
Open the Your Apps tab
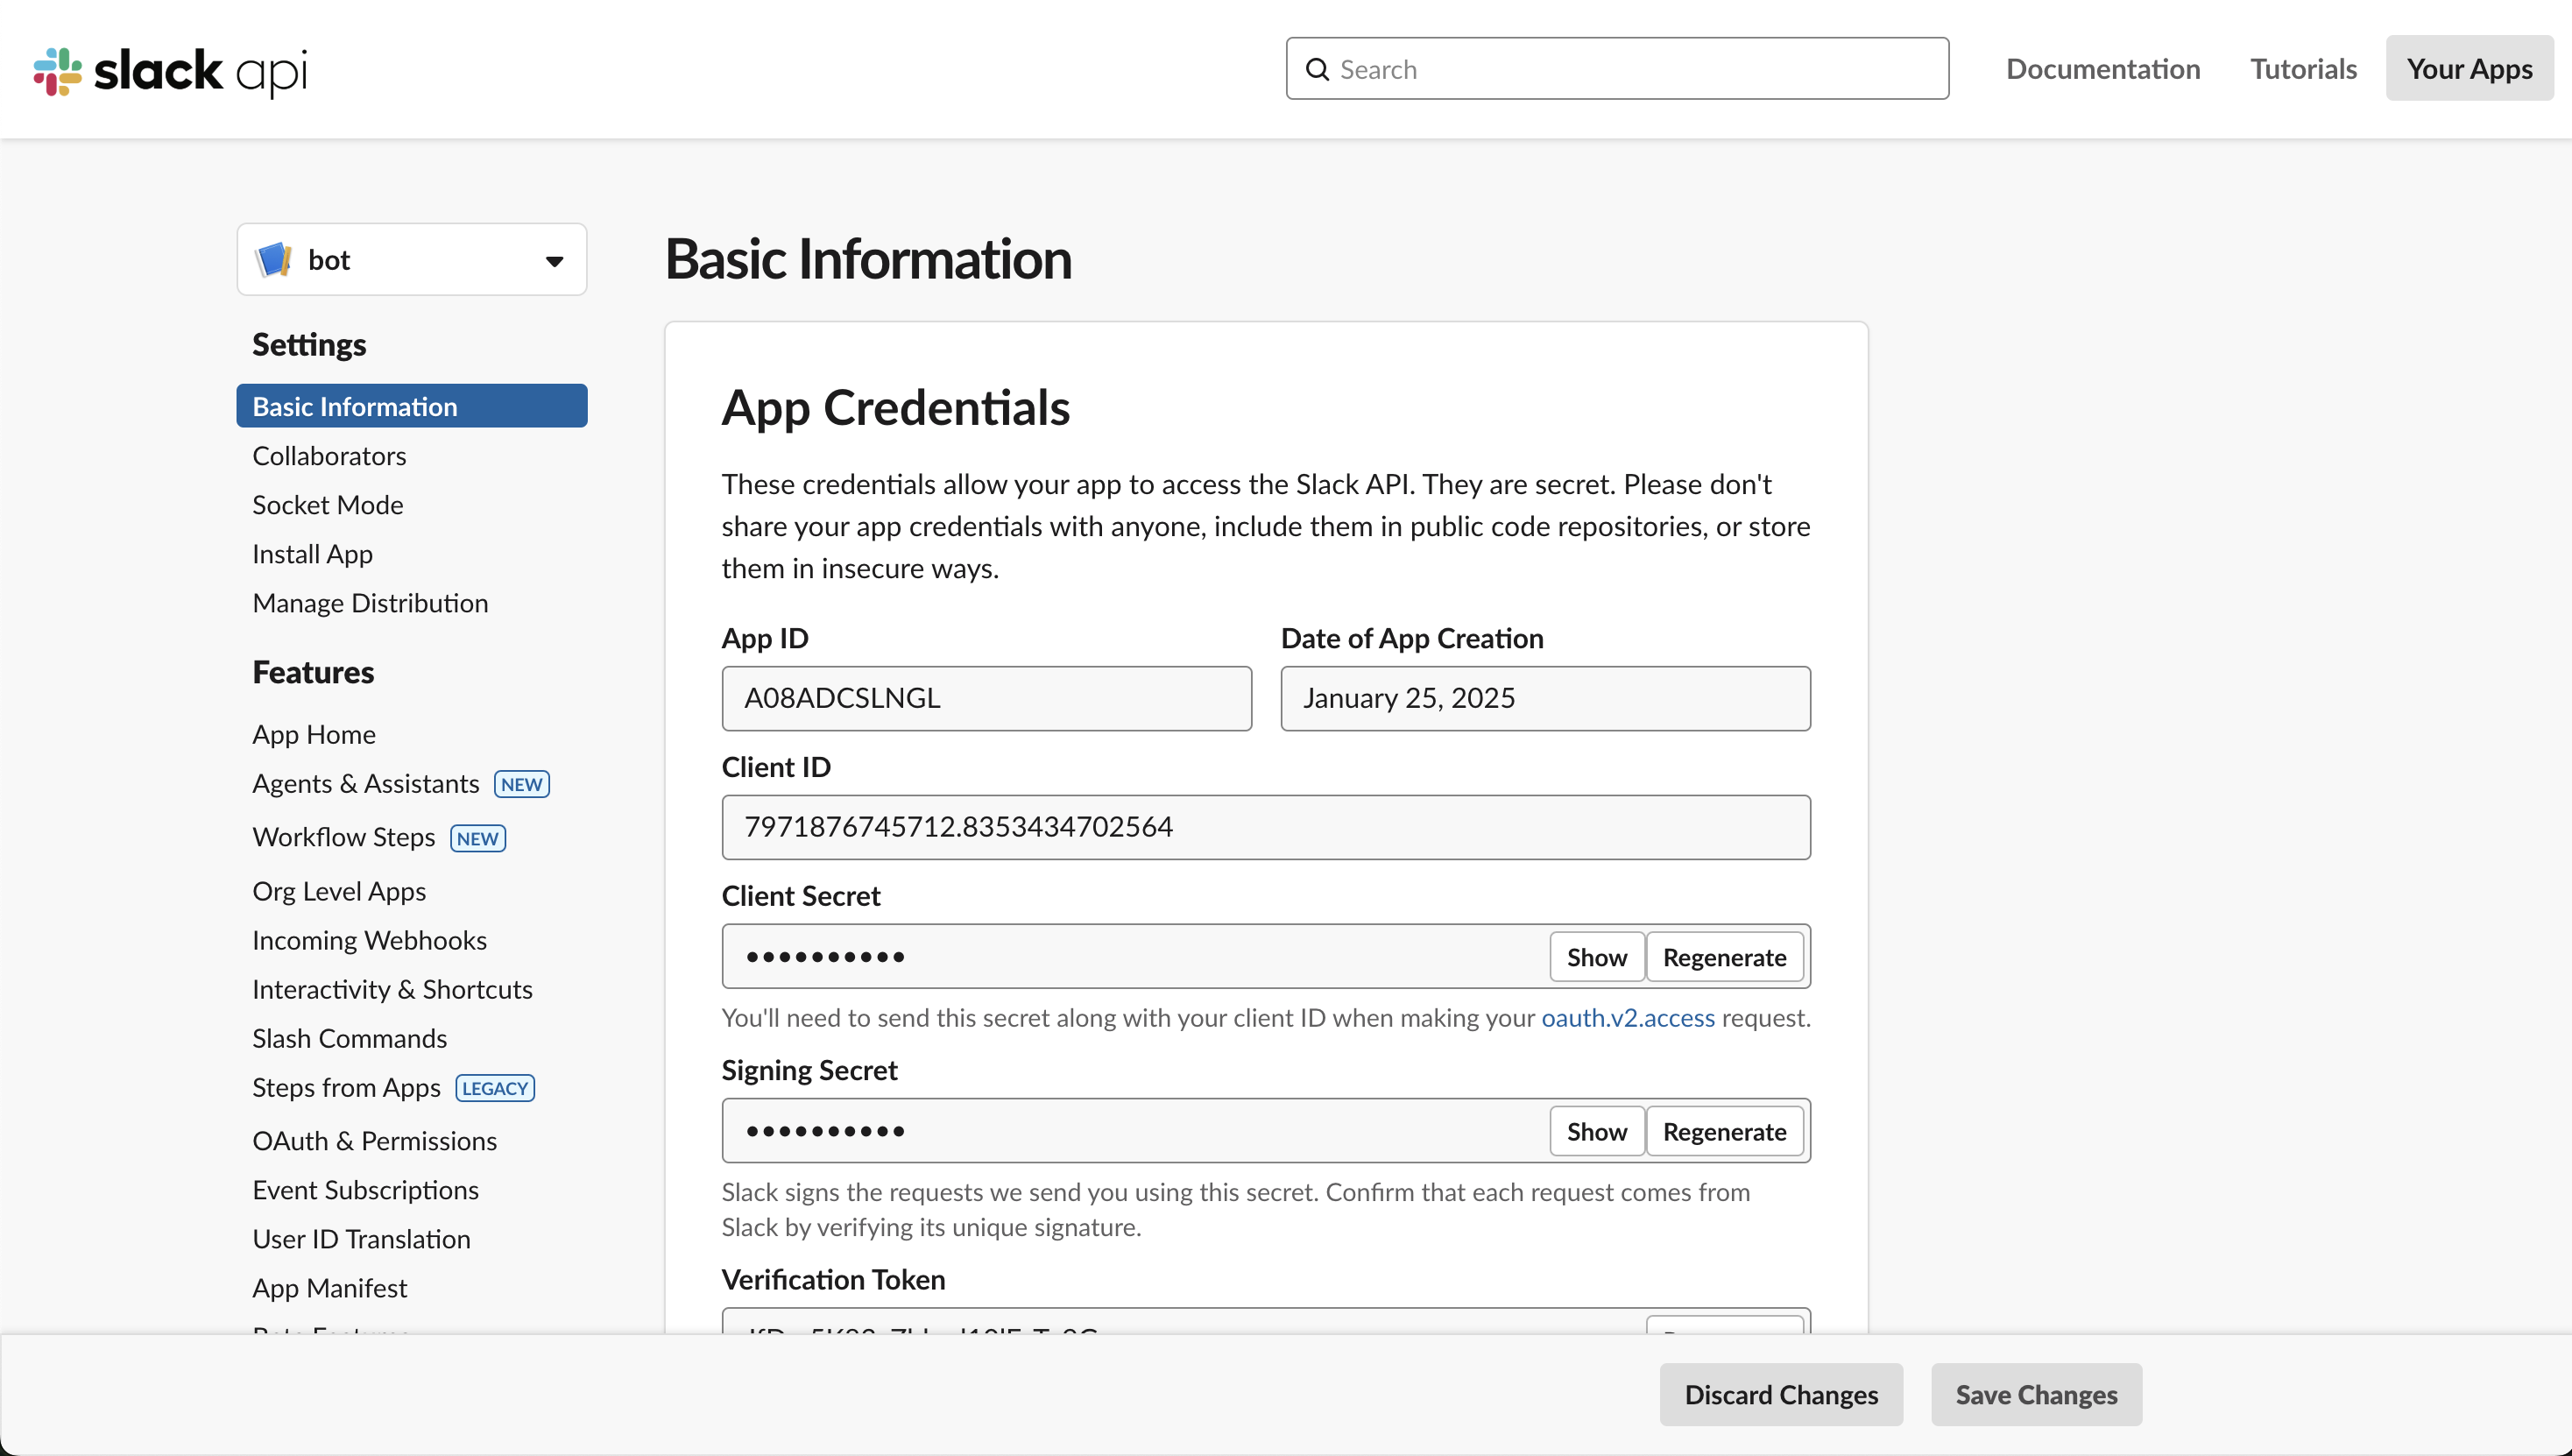coord(2469,68)
